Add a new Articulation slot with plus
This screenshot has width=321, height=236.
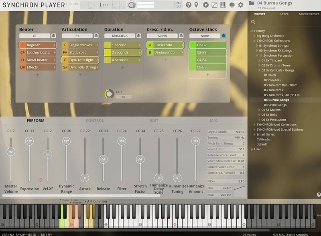(80, 75)
